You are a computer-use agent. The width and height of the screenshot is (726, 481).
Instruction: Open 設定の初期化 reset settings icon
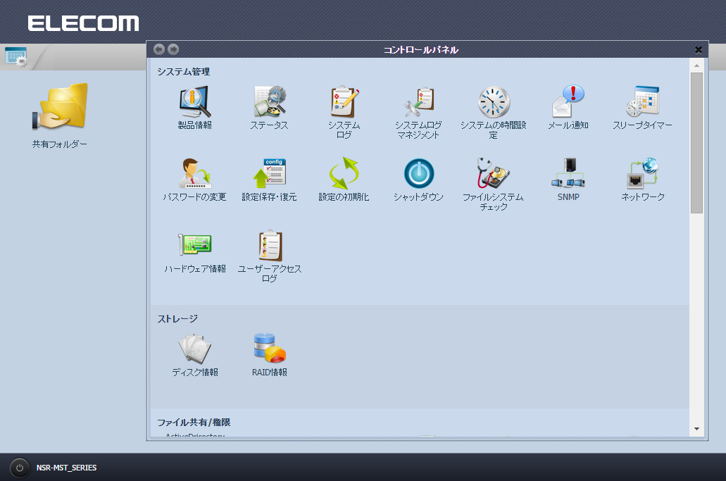tap(344, 173)
